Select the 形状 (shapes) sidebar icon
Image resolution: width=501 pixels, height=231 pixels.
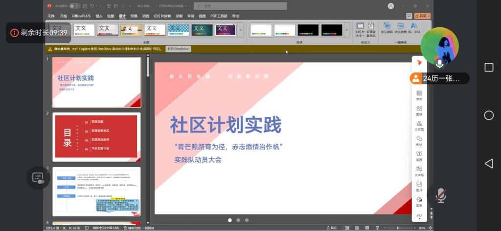tap(419, 141)
